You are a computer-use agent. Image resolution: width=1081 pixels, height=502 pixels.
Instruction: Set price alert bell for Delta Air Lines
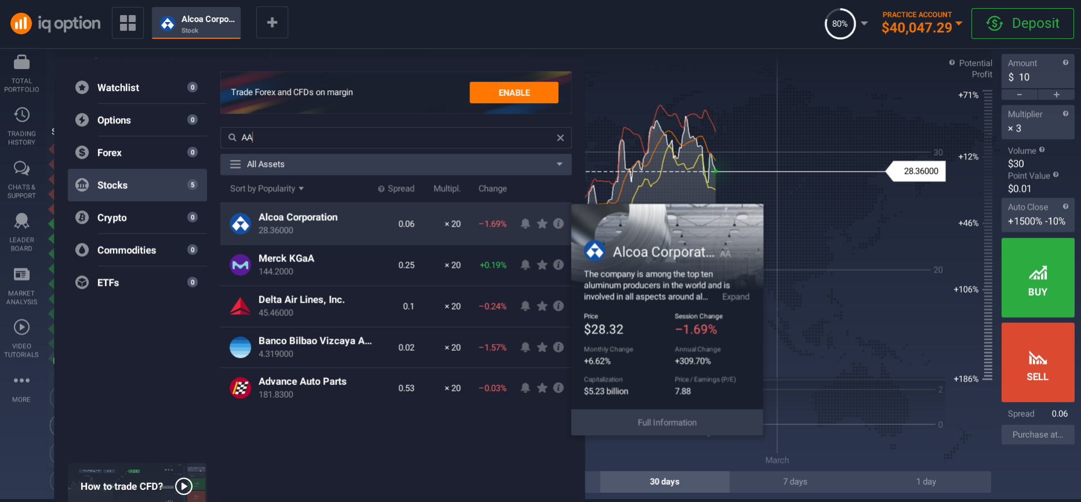[525, 305]
